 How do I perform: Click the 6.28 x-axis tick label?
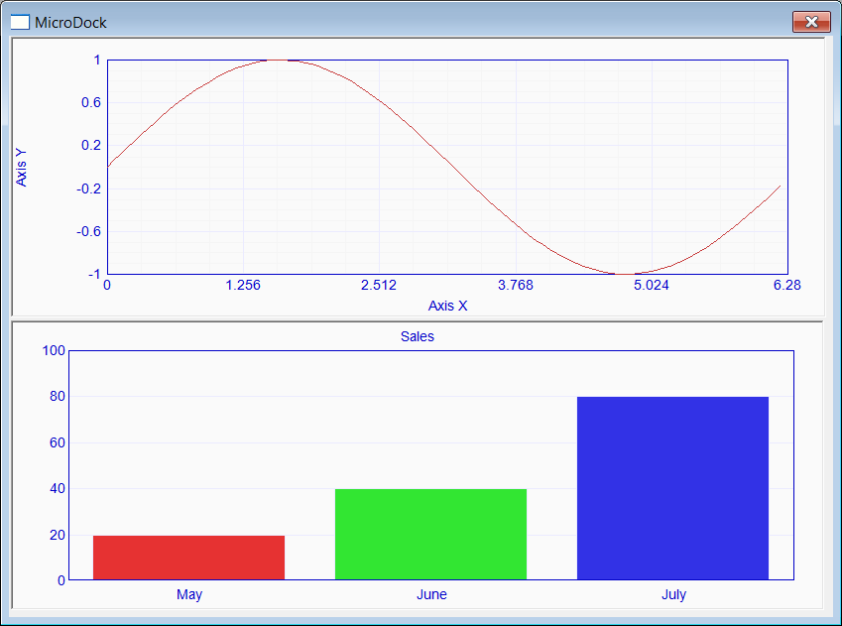(x=787, y=285)
